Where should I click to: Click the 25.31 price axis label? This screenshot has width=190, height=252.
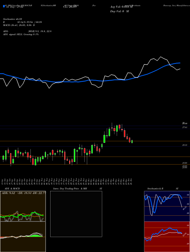[x=185, y=145]
